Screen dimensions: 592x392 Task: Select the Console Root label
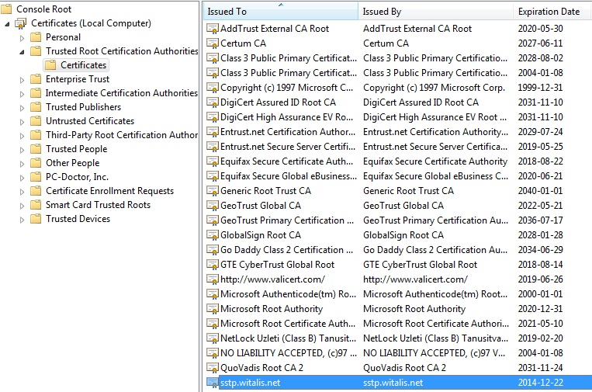point(43,9)
